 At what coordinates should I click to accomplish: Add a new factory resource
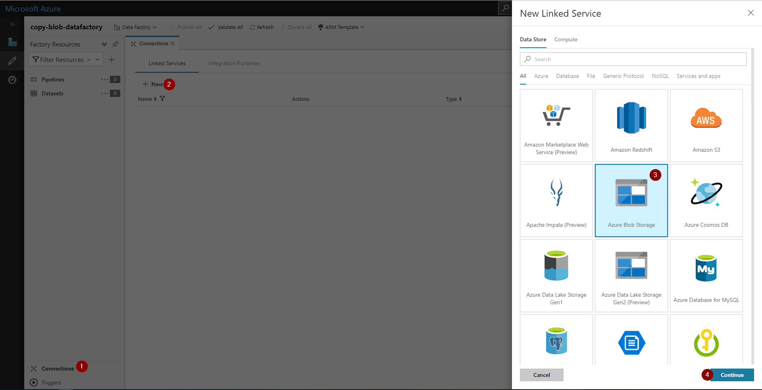tap(112, 60)
